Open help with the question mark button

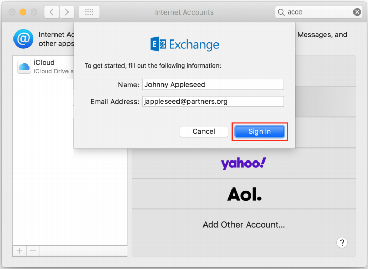pyautogui.click(x=342, y=243)
